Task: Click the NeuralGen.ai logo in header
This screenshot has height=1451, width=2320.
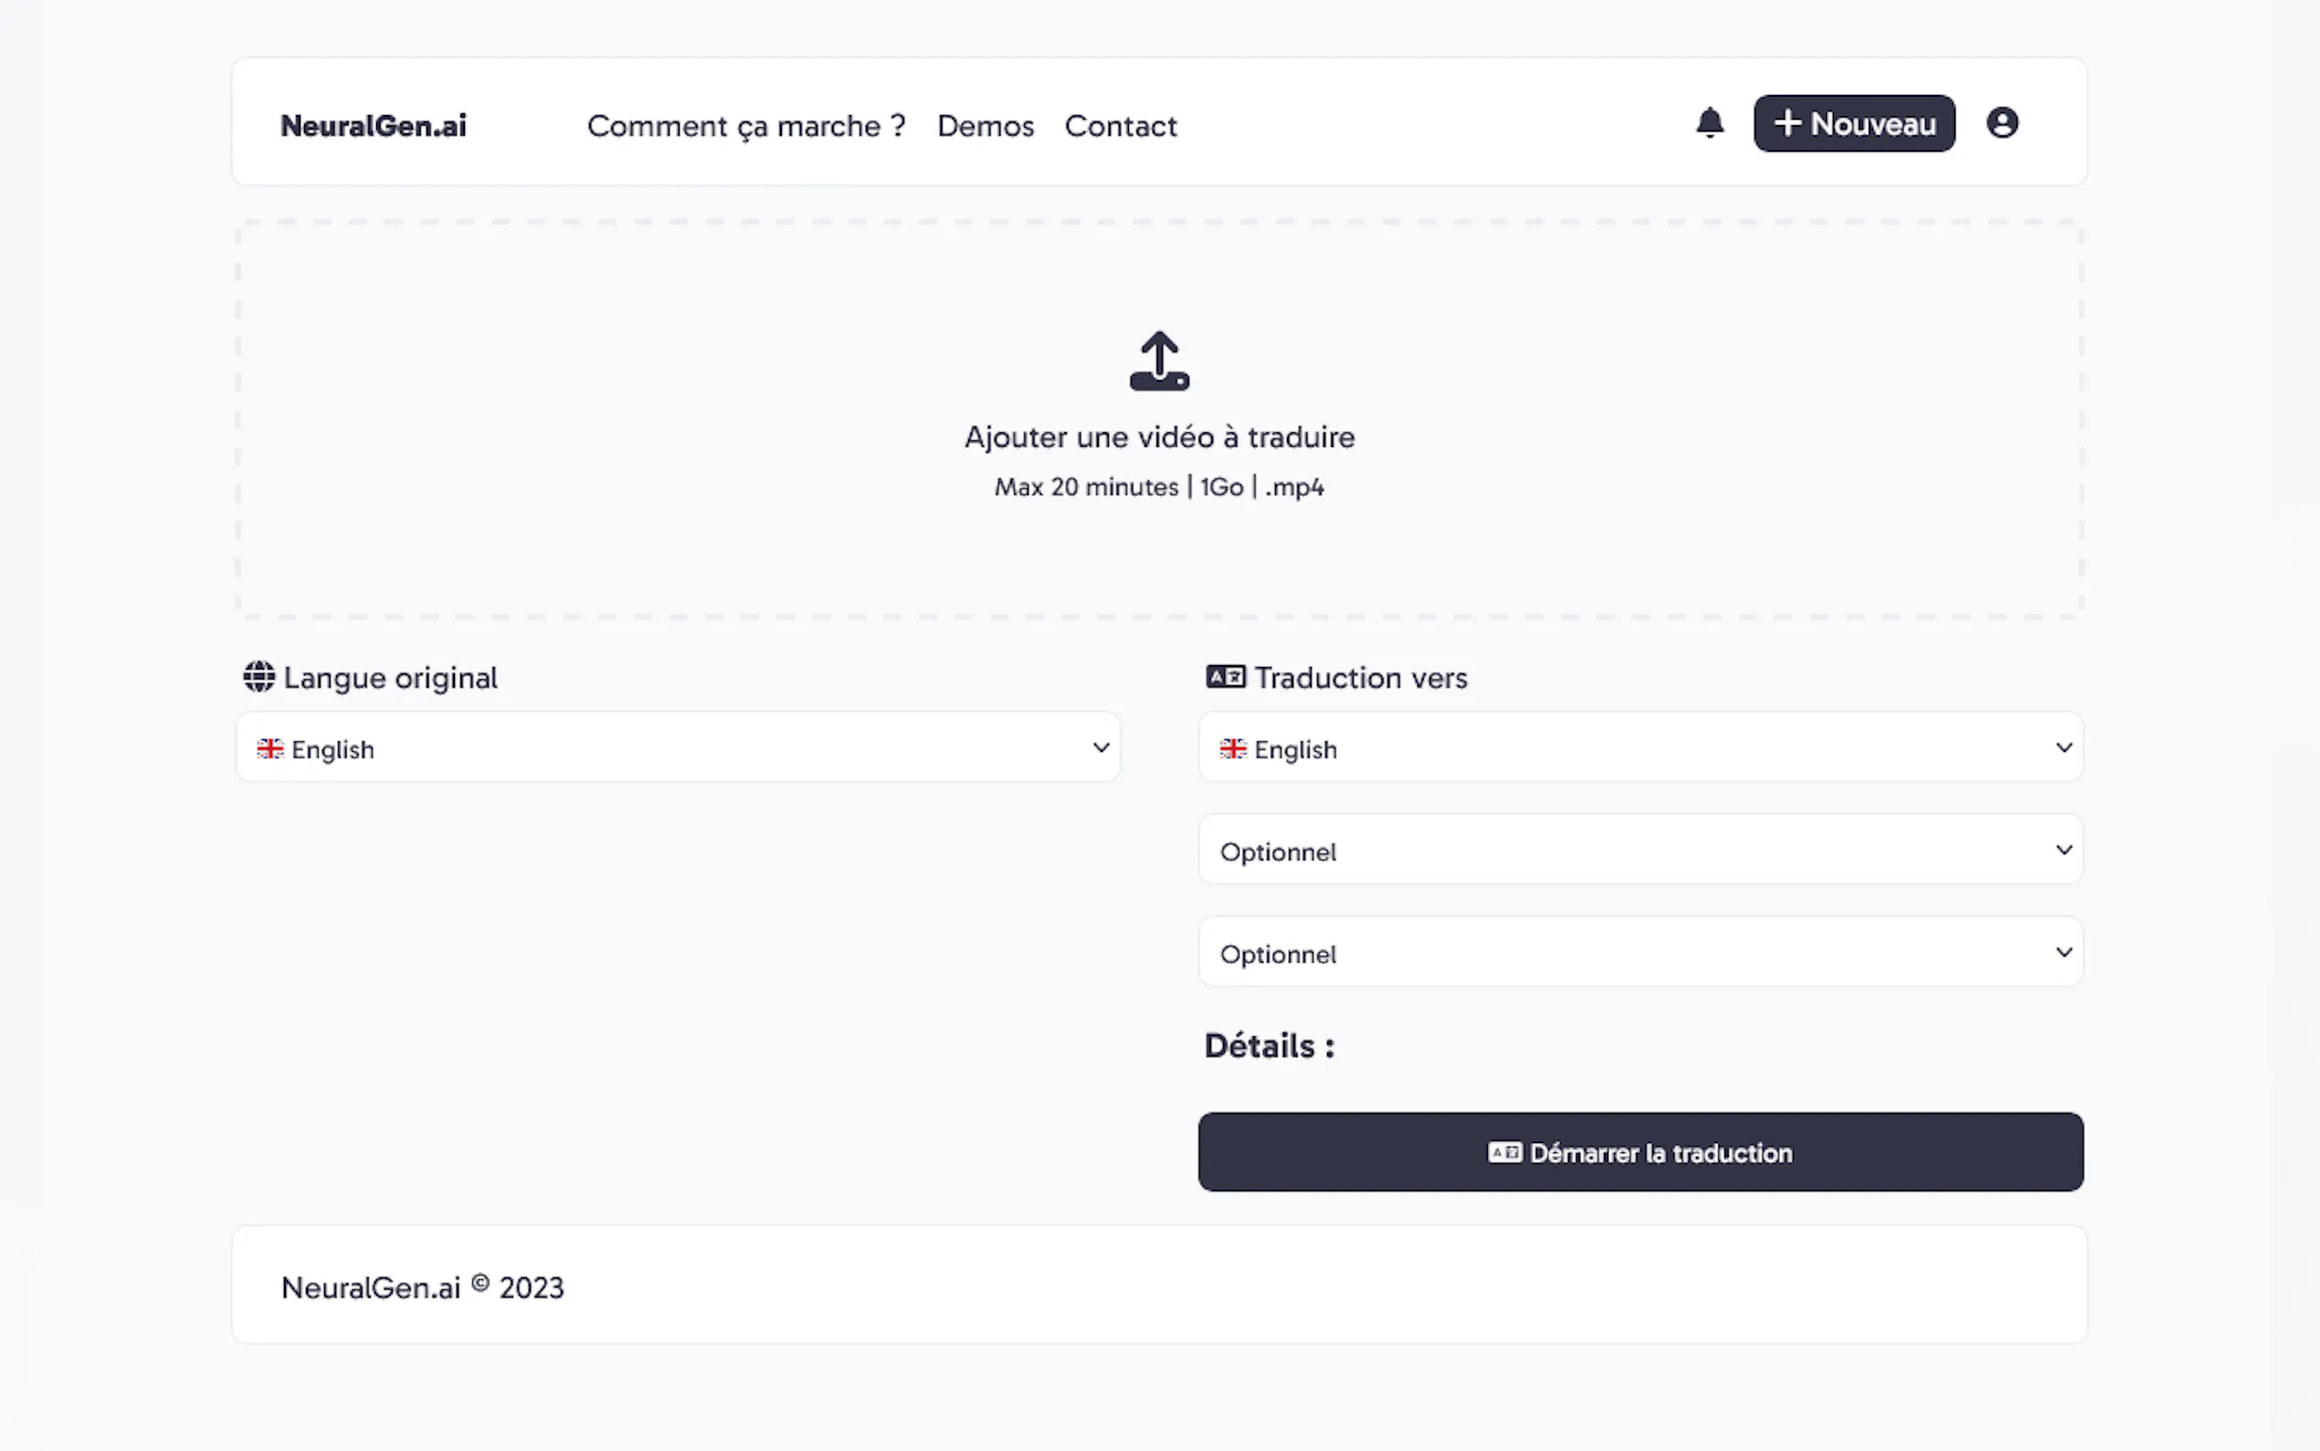Action: (x=373, y=126)
